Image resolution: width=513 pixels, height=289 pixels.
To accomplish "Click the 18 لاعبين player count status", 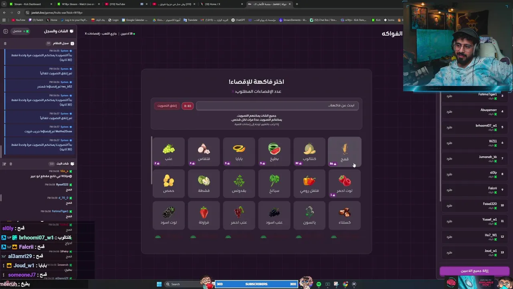I will tap(128, 34).
